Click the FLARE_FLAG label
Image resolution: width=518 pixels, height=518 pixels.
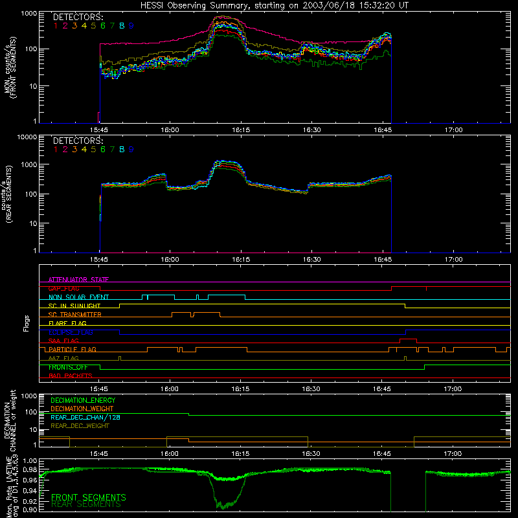tap(67, 323)
